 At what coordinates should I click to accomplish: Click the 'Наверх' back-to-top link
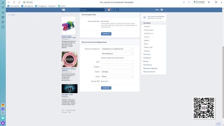[12, 15]
